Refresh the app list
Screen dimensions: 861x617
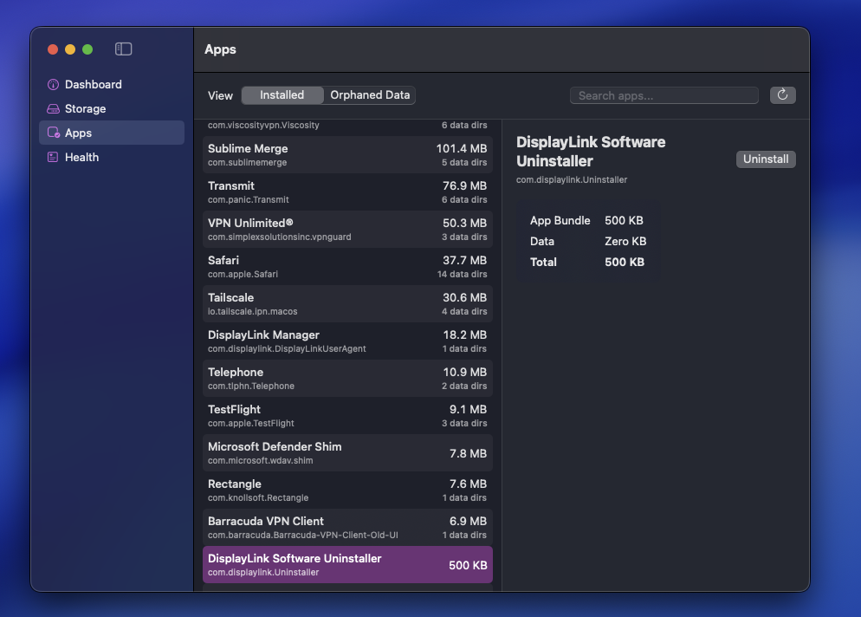tap(782, 94)
